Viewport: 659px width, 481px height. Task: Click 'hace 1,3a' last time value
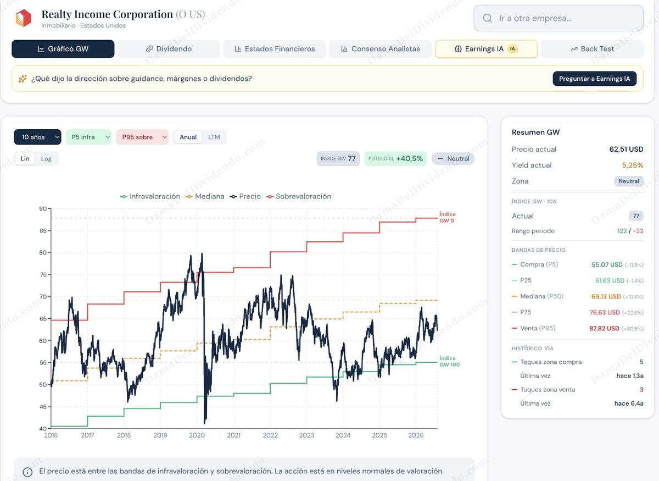coord(629,376)
